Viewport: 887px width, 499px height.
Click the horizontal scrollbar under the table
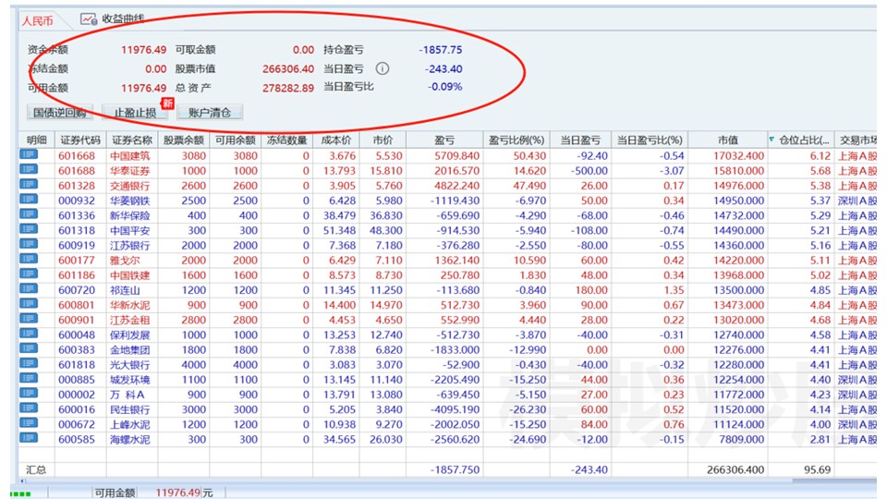(x=447, y=481)
